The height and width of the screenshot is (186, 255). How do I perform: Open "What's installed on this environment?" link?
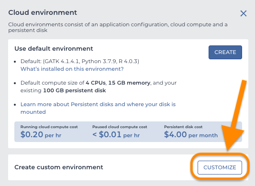(72, 69)
